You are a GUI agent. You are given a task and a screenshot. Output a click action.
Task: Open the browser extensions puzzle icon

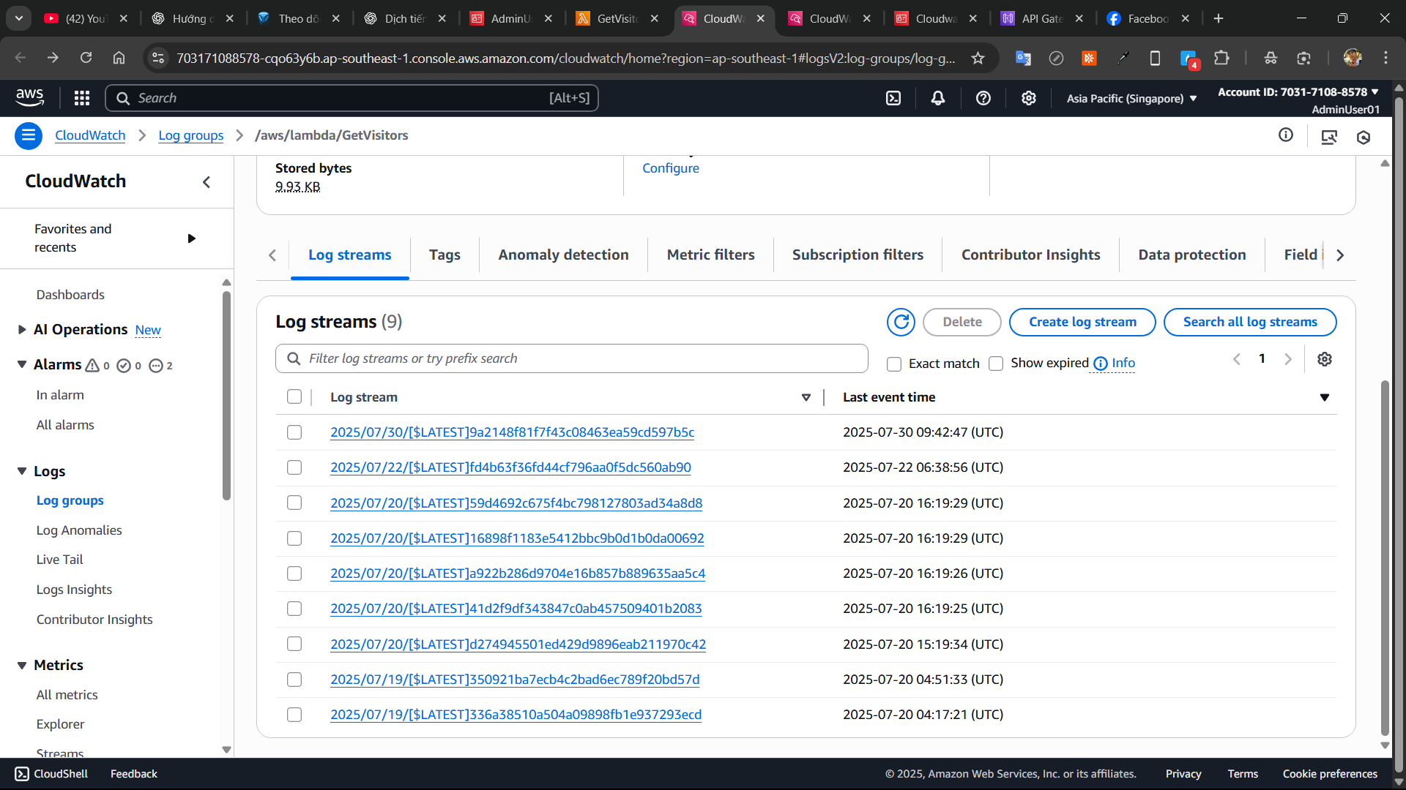(1221, 58)
